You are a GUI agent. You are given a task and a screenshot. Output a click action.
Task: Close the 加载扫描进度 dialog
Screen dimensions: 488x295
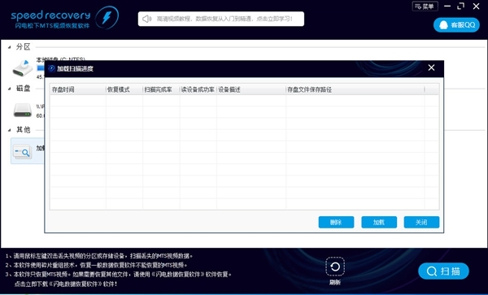[431, 67]
